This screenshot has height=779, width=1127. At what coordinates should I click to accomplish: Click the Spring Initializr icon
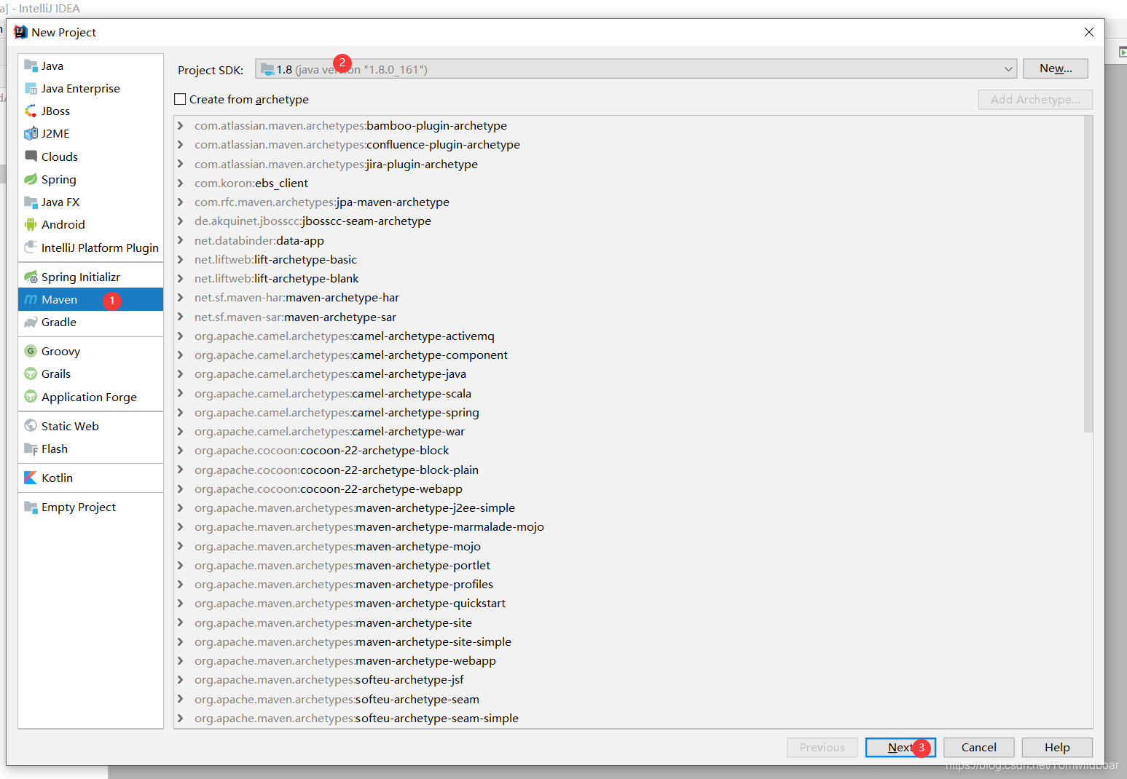pos(31,277)
